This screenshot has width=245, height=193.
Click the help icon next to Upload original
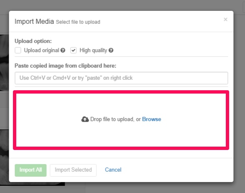[x=63, y=51]
